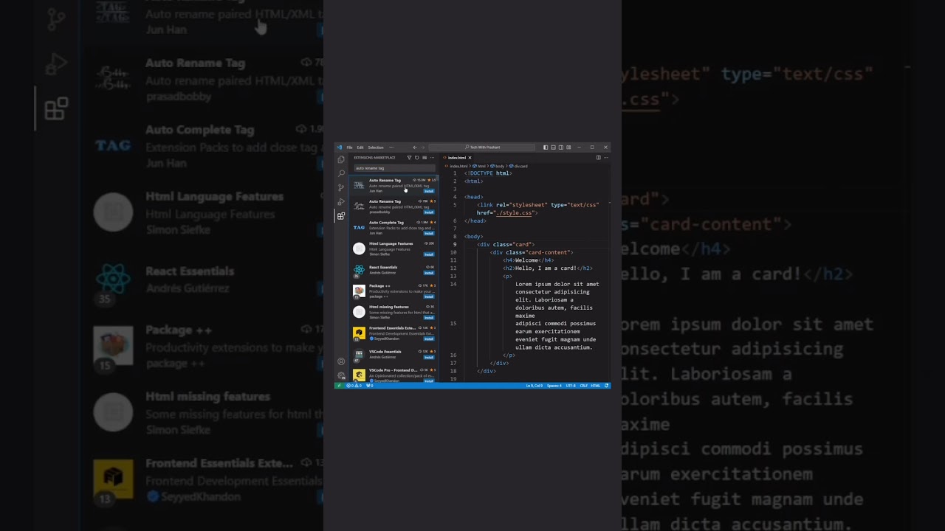Click the ports indicator in status bar
Image resolution: width=945 pixels, height=531 pixels.
370,386
